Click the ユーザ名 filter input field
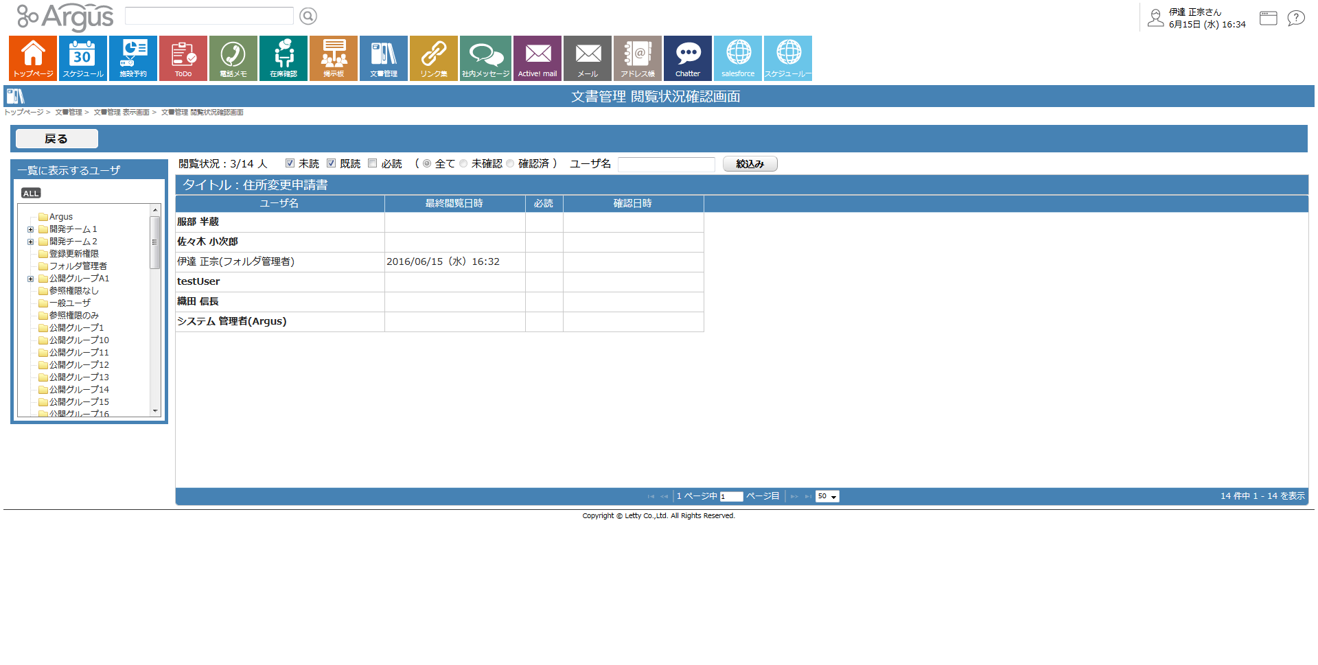The image size is (1318, 665). 667,164
